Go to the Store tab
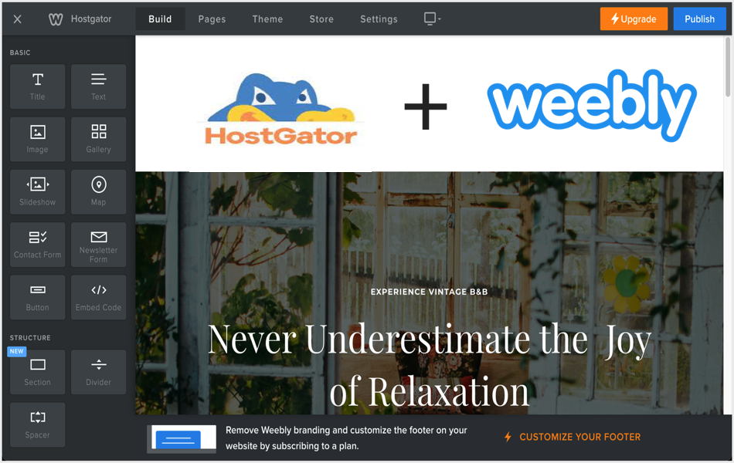734x463 pixels. tap(321, 19)
